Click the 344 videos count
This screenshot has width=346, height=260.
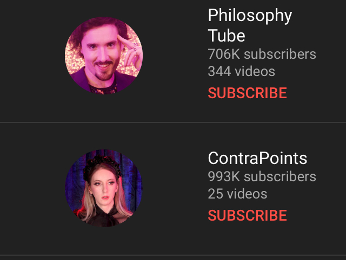(x=242, y=71)
